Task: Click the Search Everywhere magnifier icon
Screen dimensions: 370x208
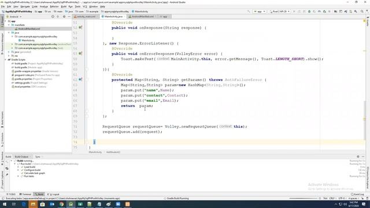Action: (x=362, y=12)
